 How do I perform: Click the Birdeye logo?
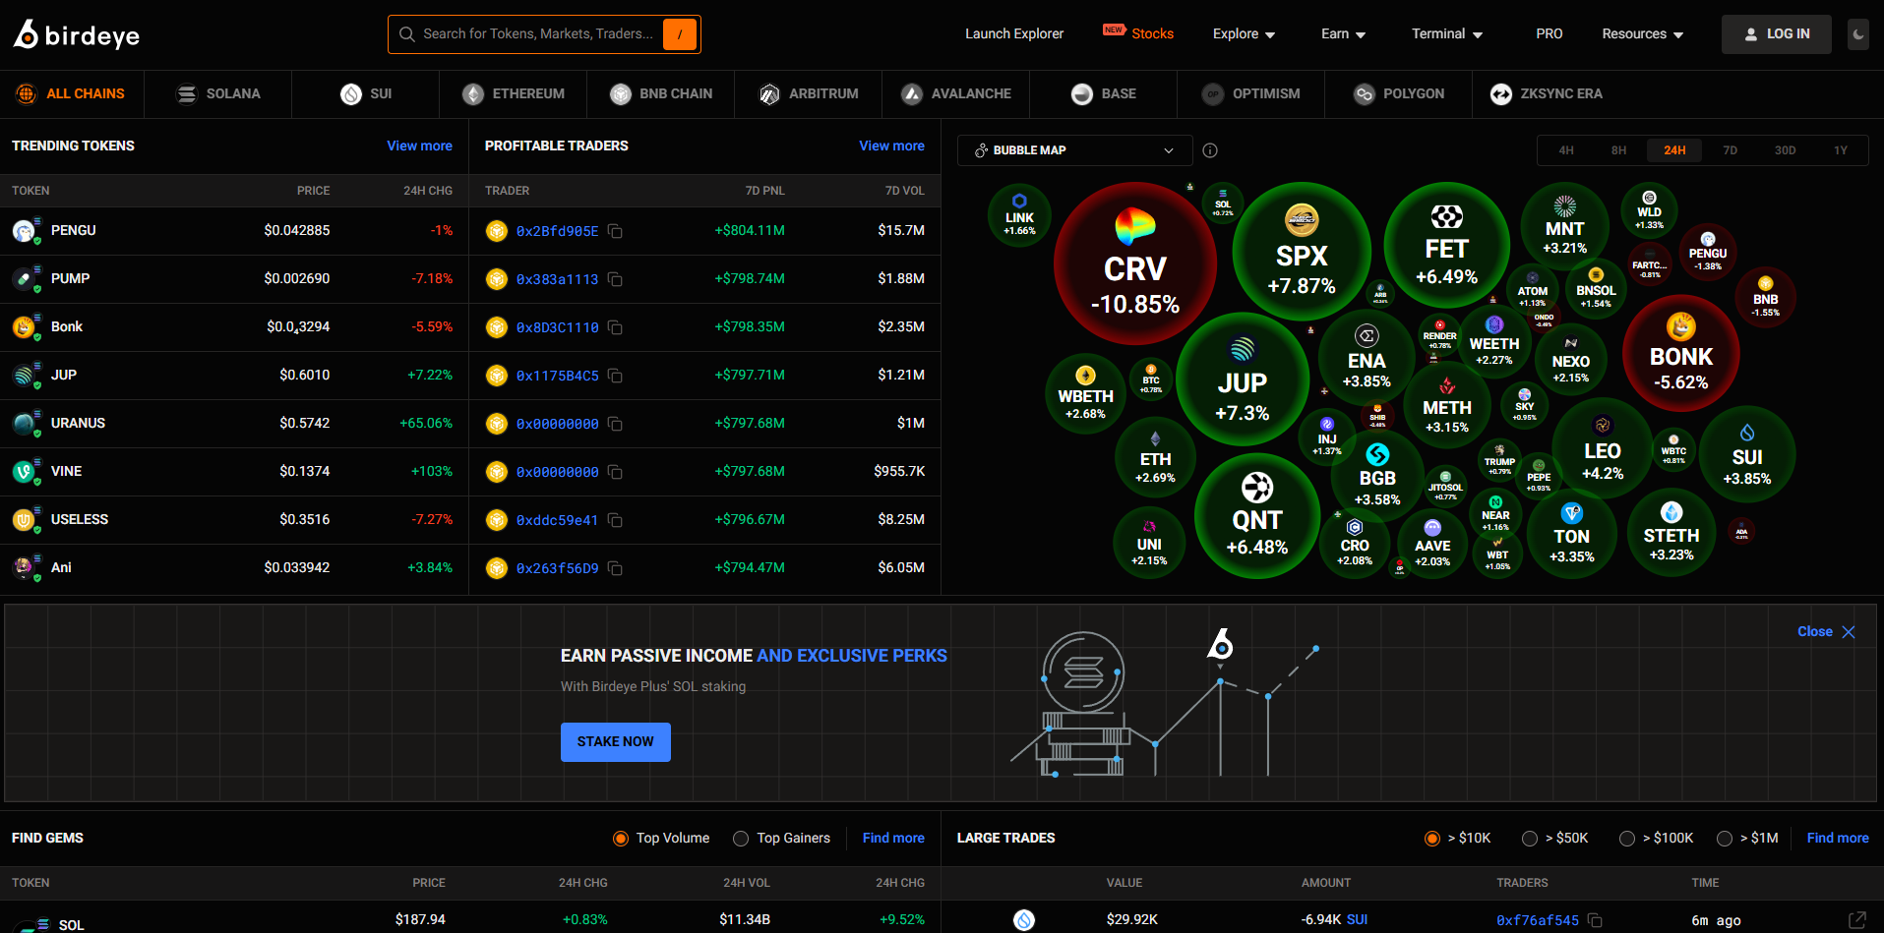click(77, 34)
